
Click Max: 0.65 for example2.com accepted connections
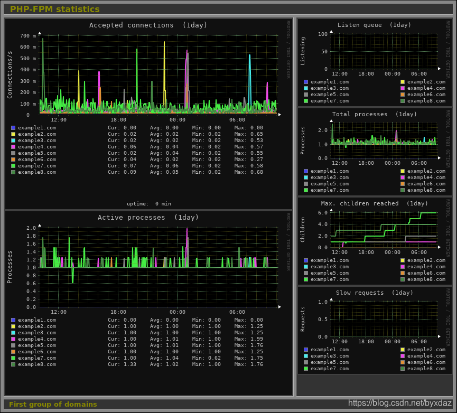(x=249, y=134)
